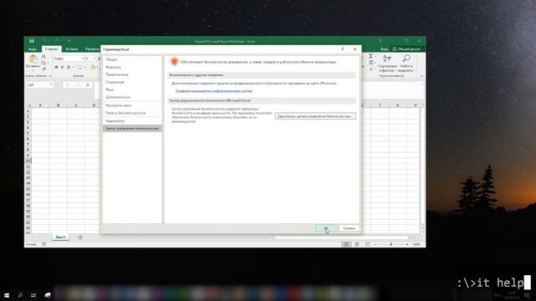The height and width of the screenshot is (301, 536).
Task: Open the Clipboard group dialog launcher
Action: [x=50, y=76]
